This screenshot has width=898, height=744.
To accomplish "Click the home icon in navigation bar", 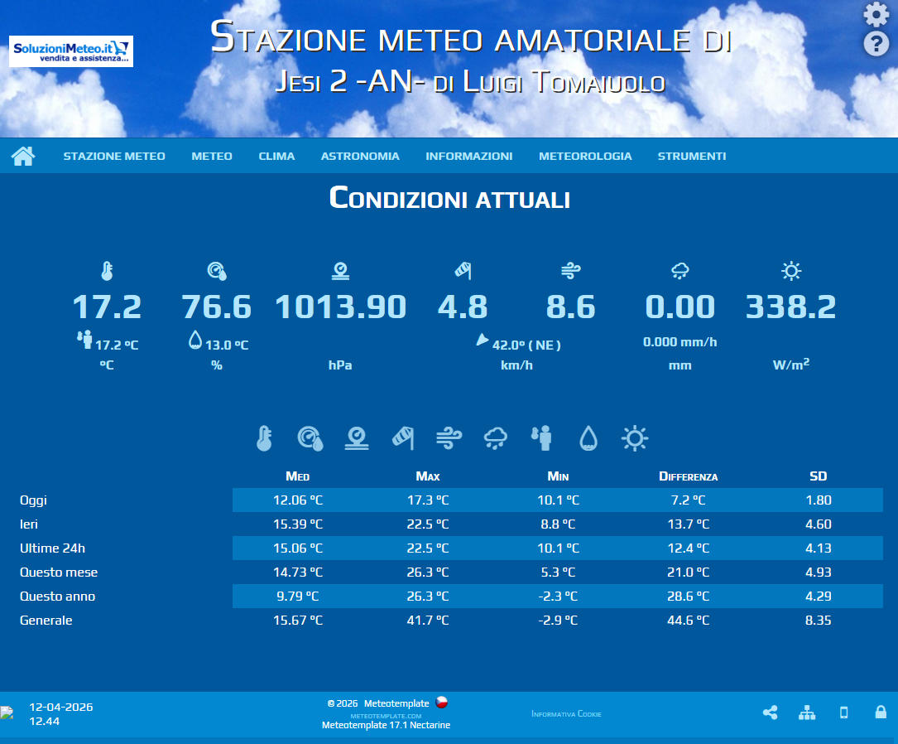I will [x=23, y=156].
